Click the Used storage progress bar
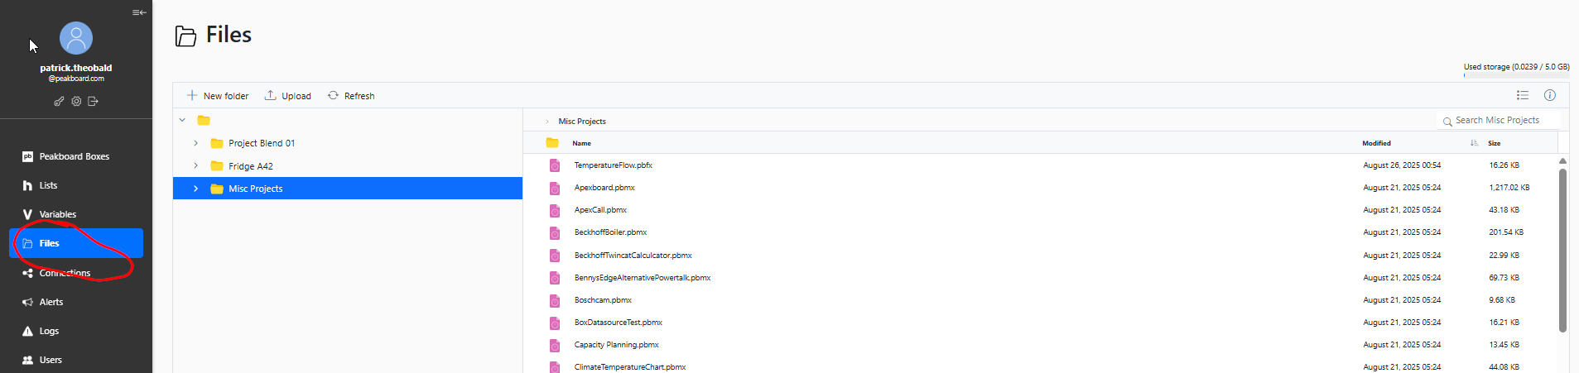This screenshot has height=373, width=1579. click(x=1516, y=75)
